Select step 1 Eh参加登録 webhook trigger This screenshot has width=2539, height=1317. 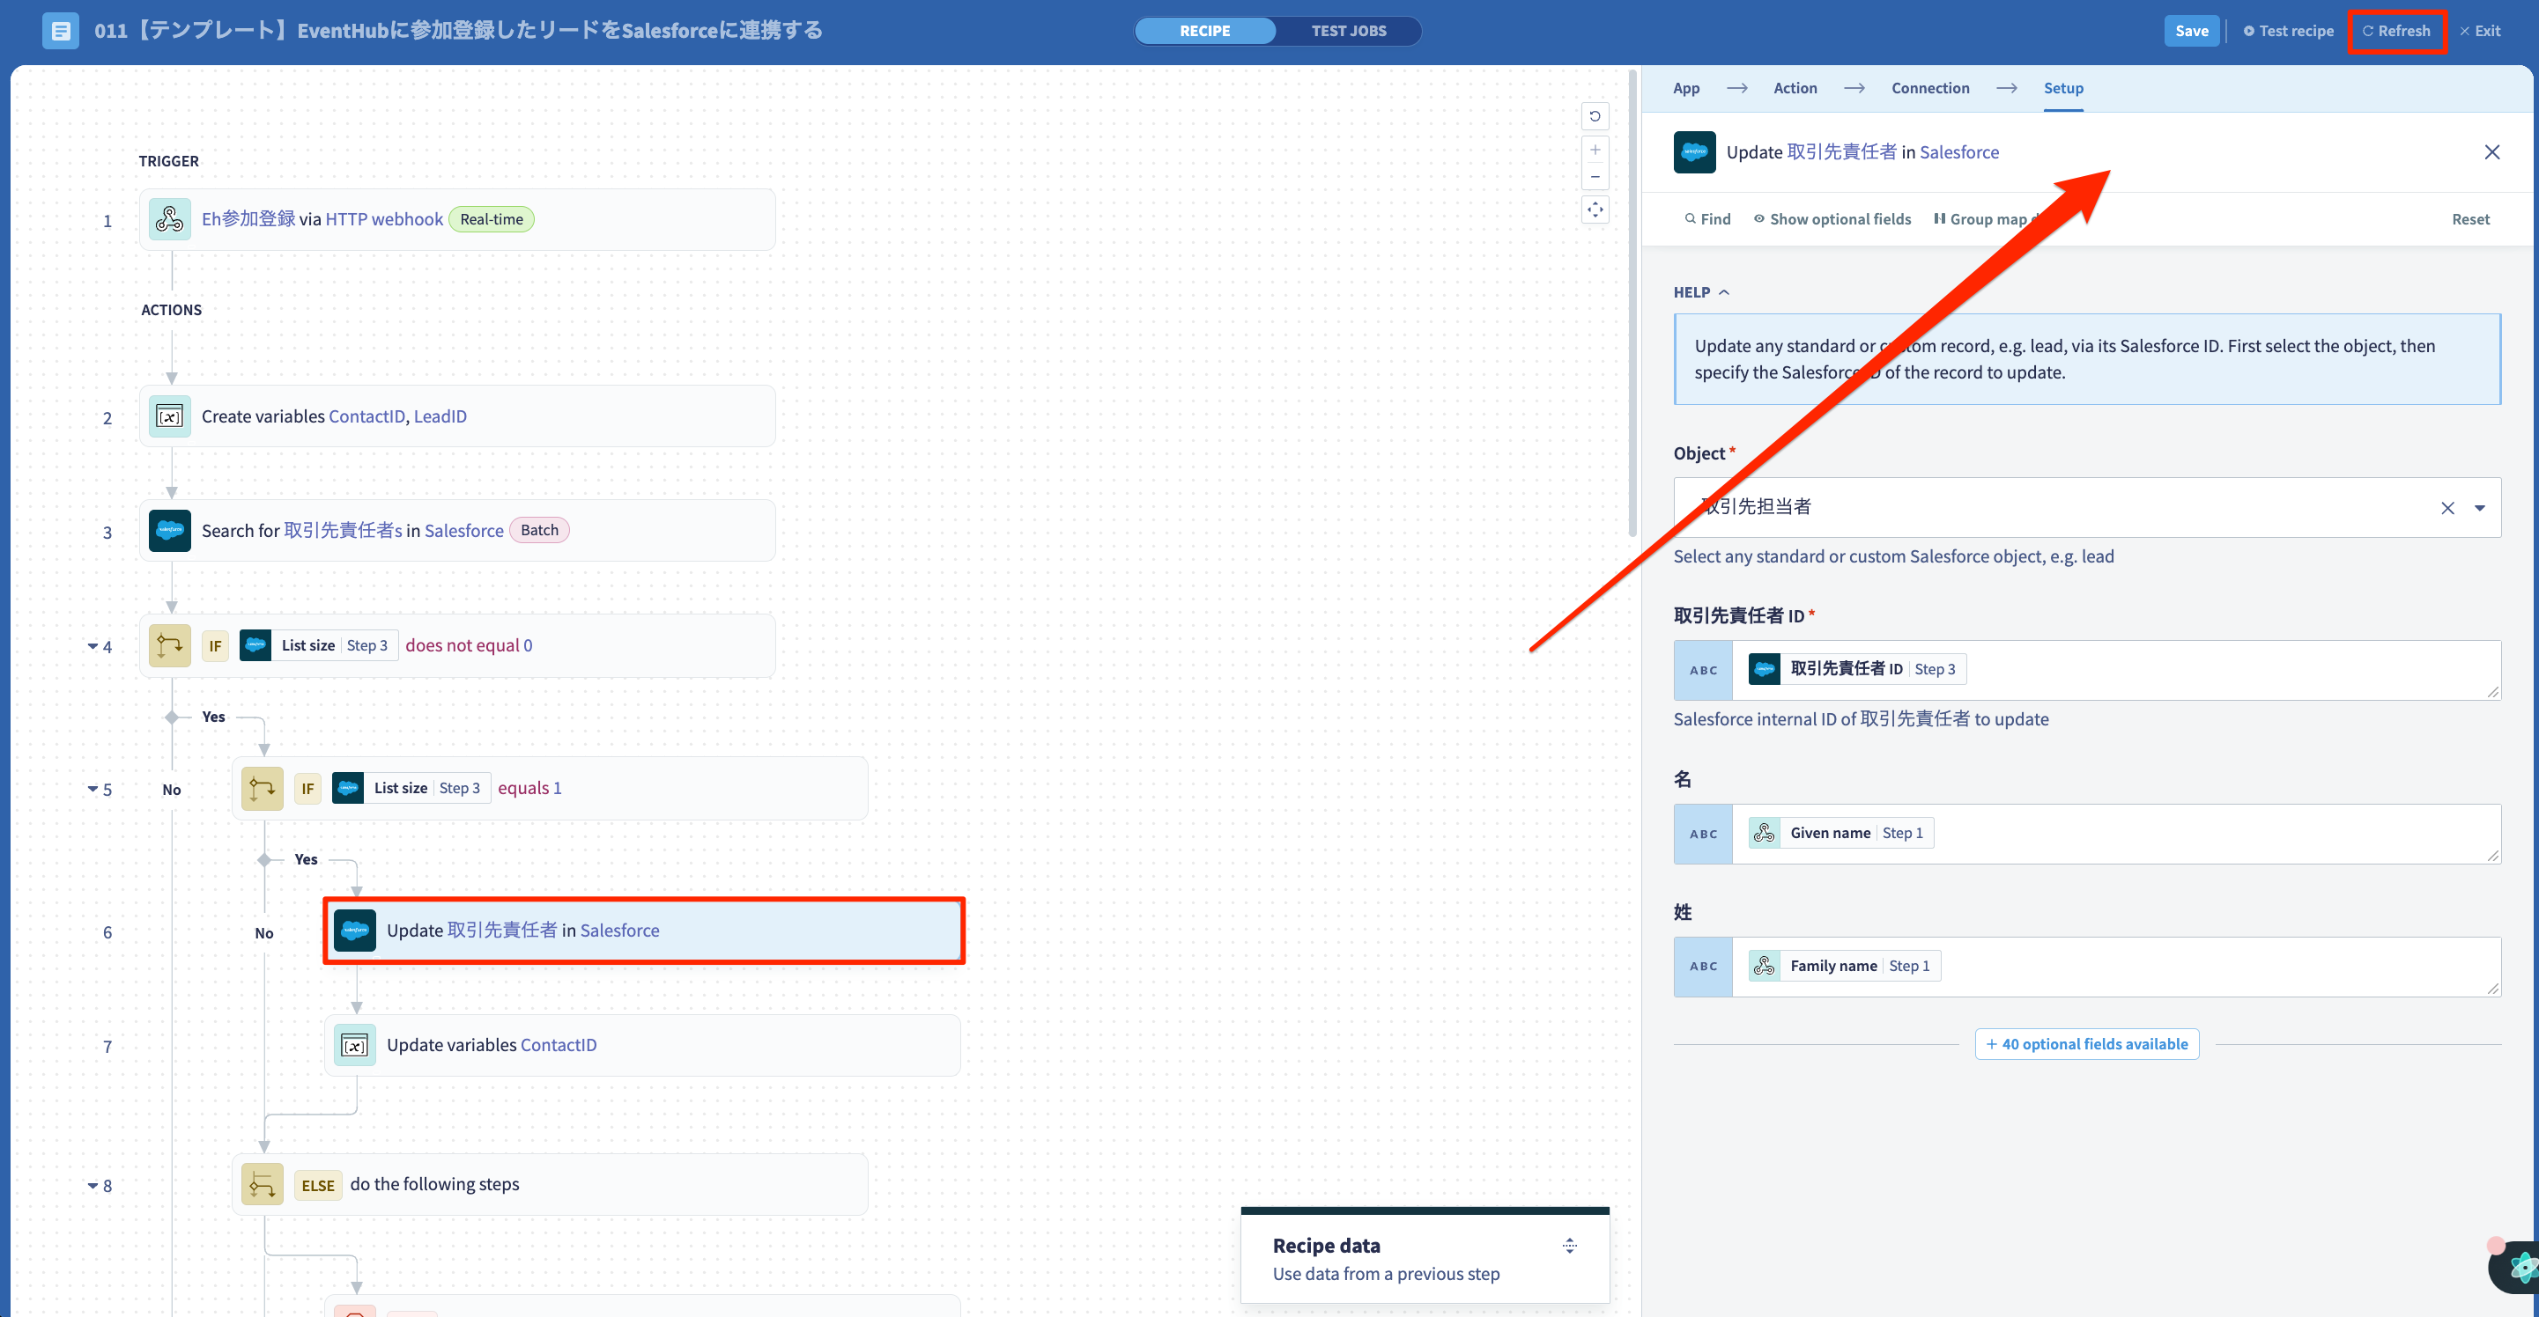click(x=457, y=220)
